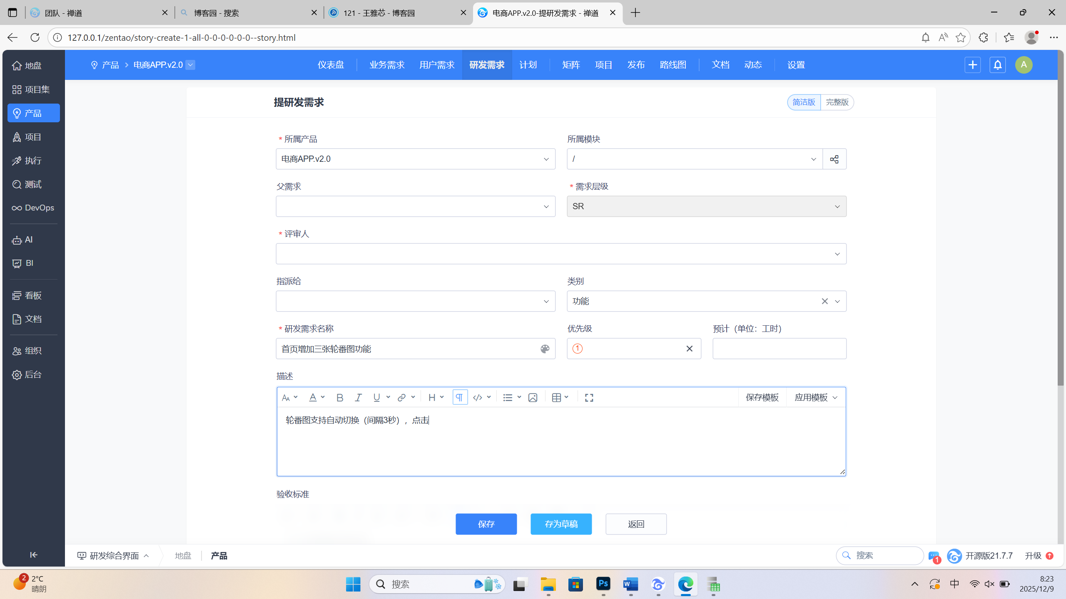The height and width of the screenshot is (599, 1066).
Task: Toggle bold formatting in the description editor
Action: [x=339, y=397]
